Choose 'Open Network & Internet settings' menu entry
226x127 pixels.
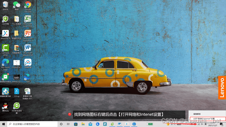tap(208, 119)
